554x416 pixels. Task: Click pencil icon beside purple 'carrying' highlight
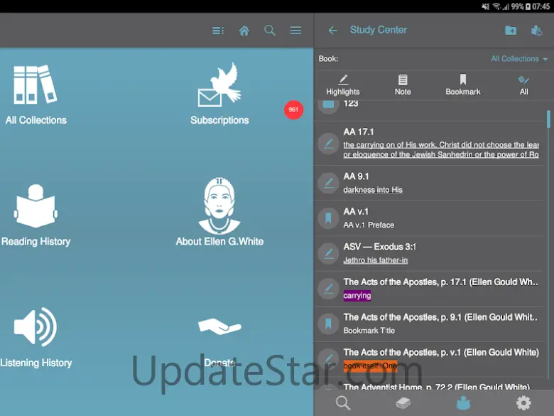[x=328, y=289]
